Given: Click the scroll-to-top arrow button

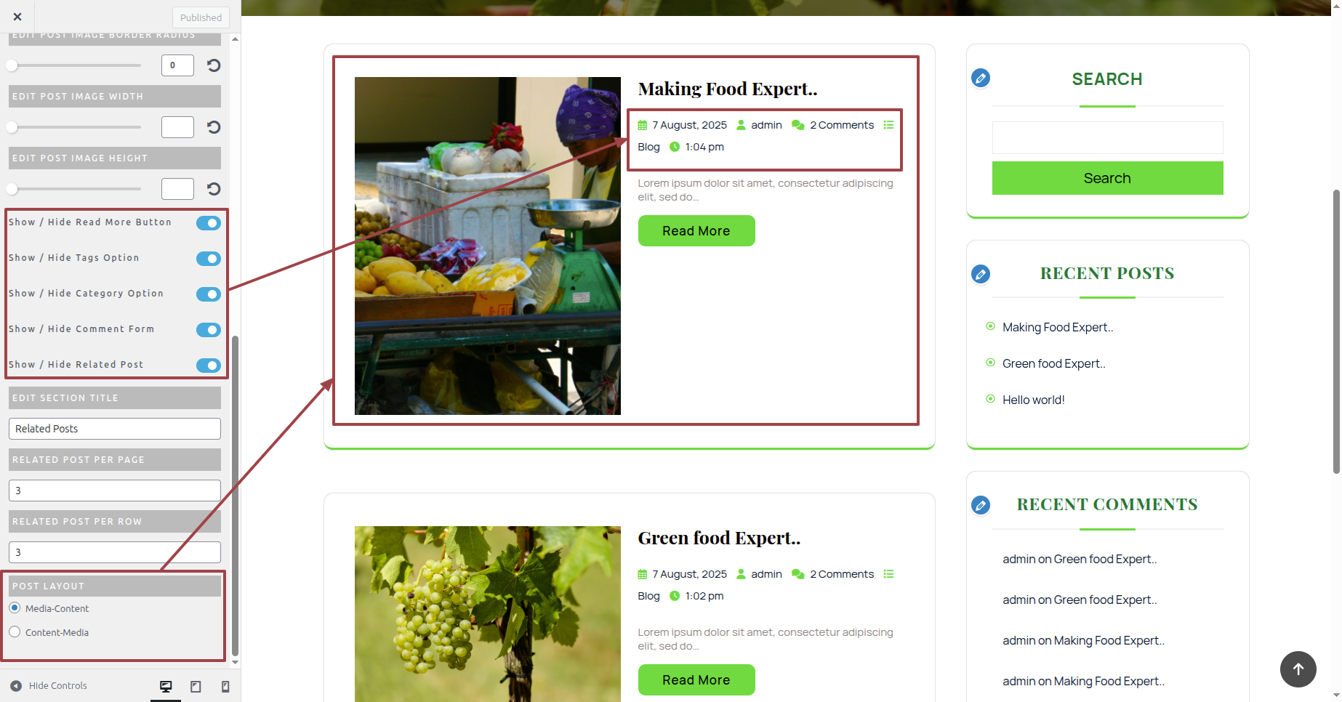Looking at the screenshot, I should click(x=1298, y=669).
